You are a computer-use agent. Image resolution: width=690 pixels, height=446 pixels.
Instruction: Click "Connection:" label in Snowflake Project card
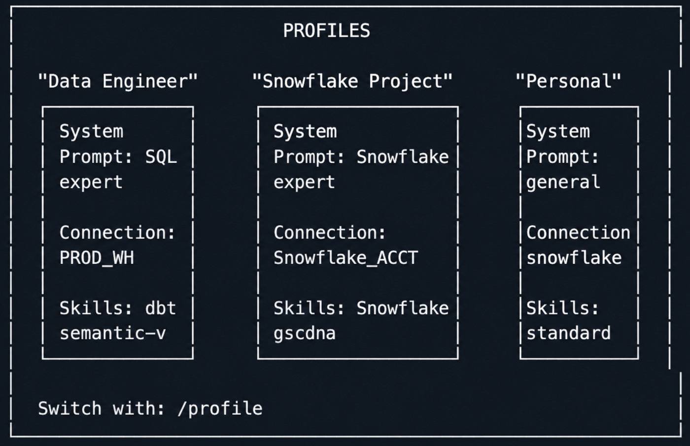tap(330, 233)
